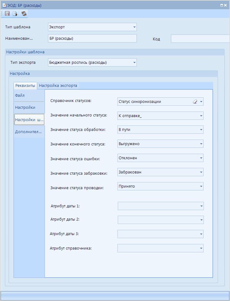Click the Save (floppy disk) toolbar icon
This screenshot has width=230, height=301.
(7, 14)
